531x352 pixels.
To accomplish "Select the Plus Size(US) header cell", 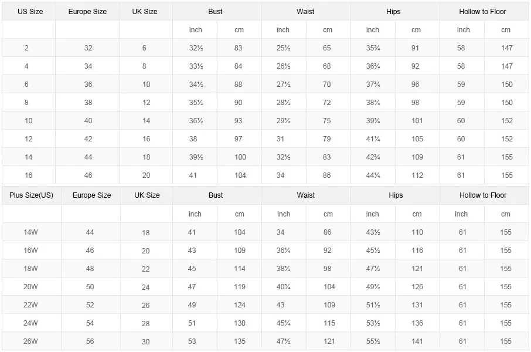I will [x=31, y=195].
